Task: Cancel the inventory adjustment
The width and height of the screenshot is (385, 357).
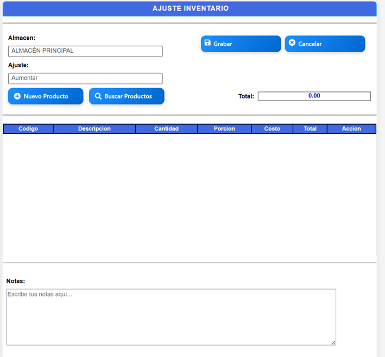Action: [x=325, y=44]
